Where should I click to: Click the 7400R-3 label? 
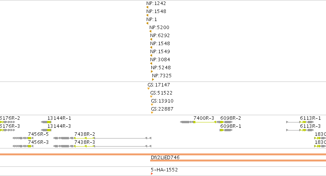coord(204,118)
